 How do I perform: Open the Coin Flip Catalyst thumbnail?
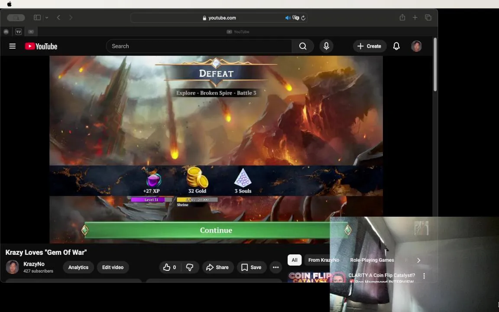[x=317, y=277]
